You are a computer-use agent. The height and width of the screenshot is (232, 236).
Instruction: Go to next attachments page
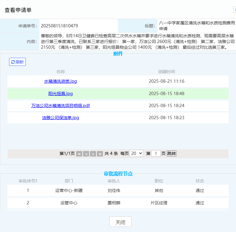coord(93,154)
